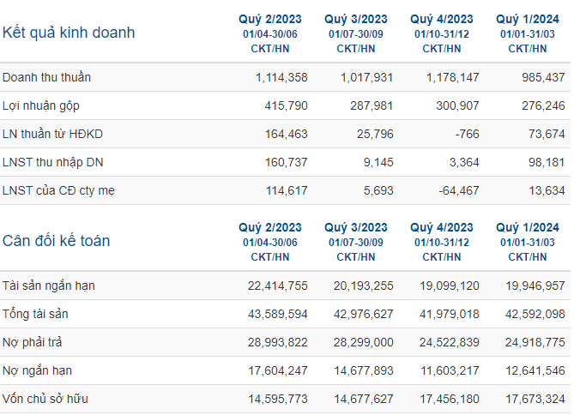Click the Tài sản ngắn hạn row label

click(x=49, y=286)
